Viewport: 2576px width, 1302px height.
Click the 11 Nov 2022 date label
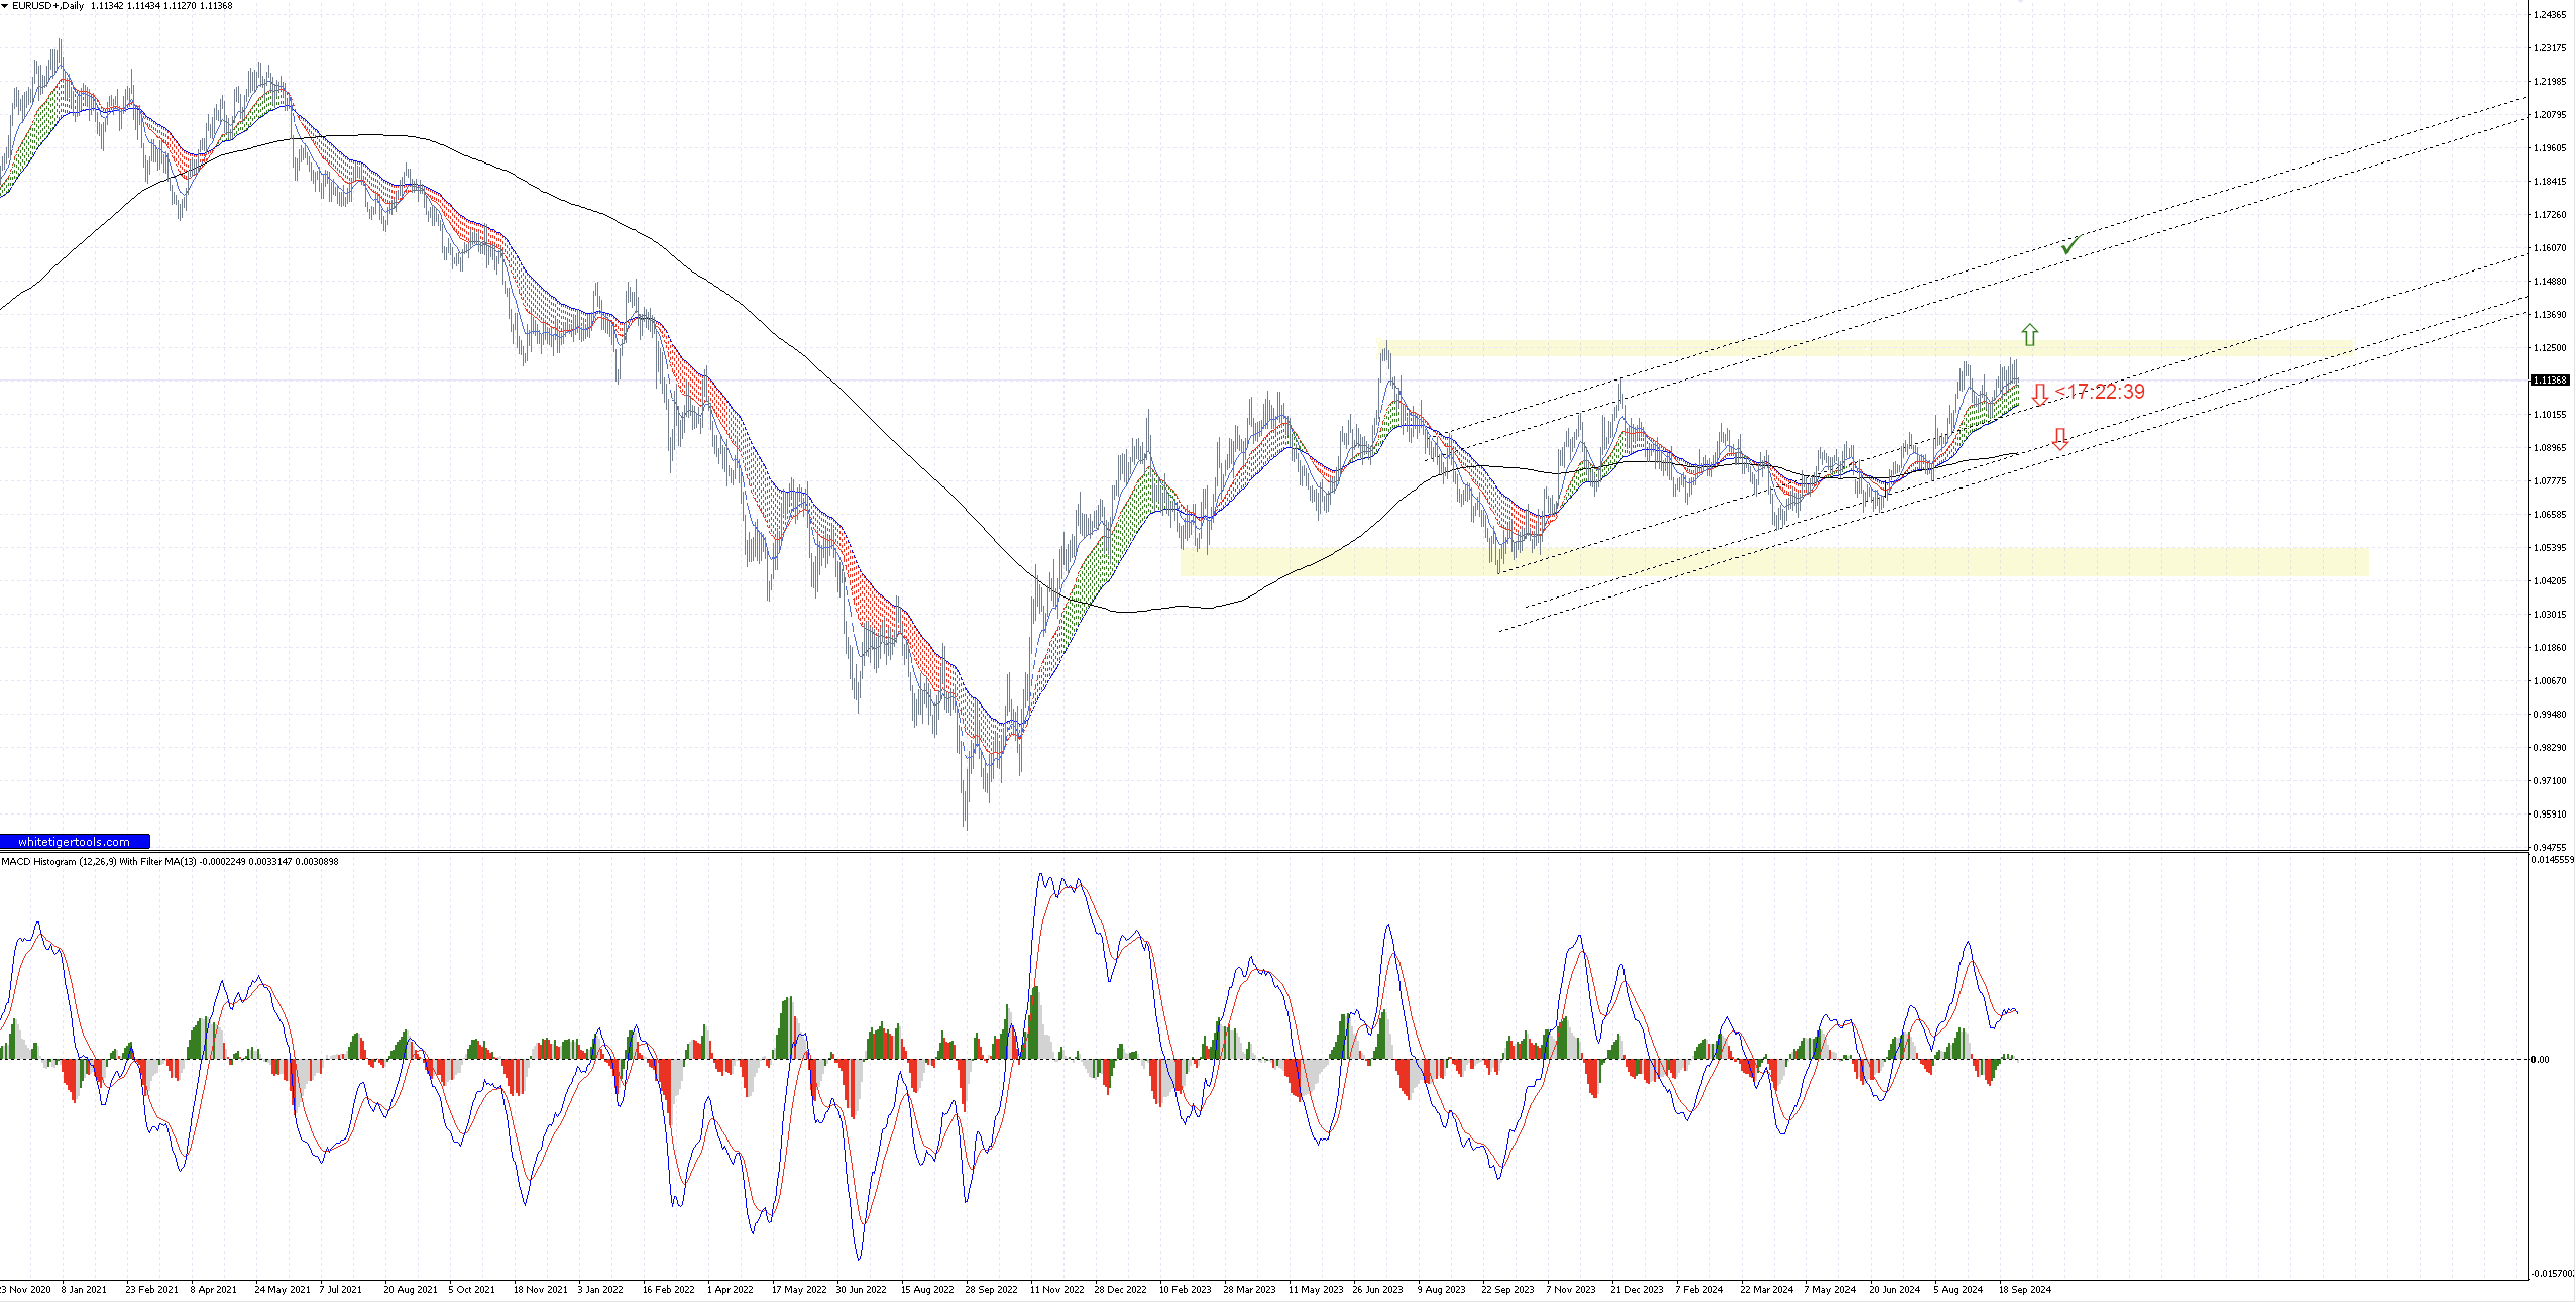1057,1289
